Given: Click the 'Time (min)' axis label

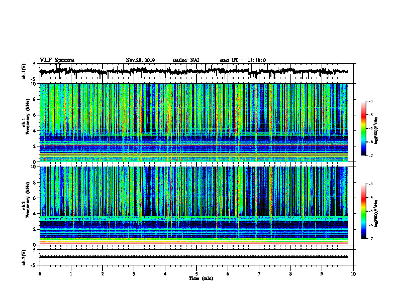Looking at the screenshot, I should point(201,278).
